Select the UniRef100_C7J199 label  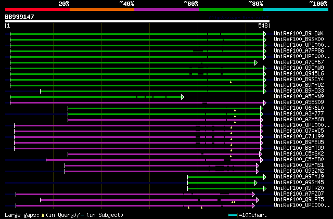click(299, 136)
